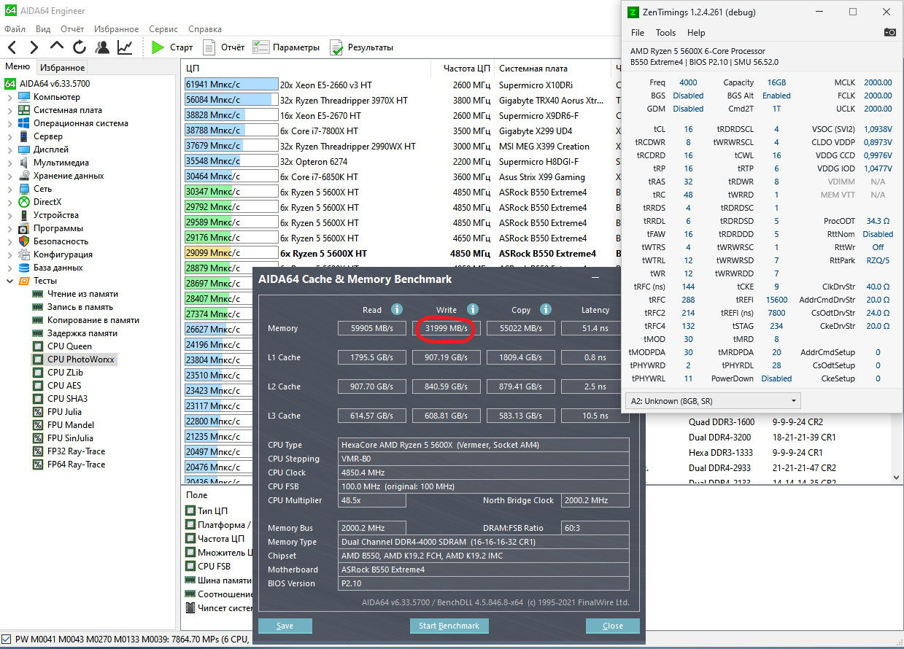Click the Forward arrow in AIDA64 toolbar
The width and height of the screenshot is (904, 649).
pos(34,47)
